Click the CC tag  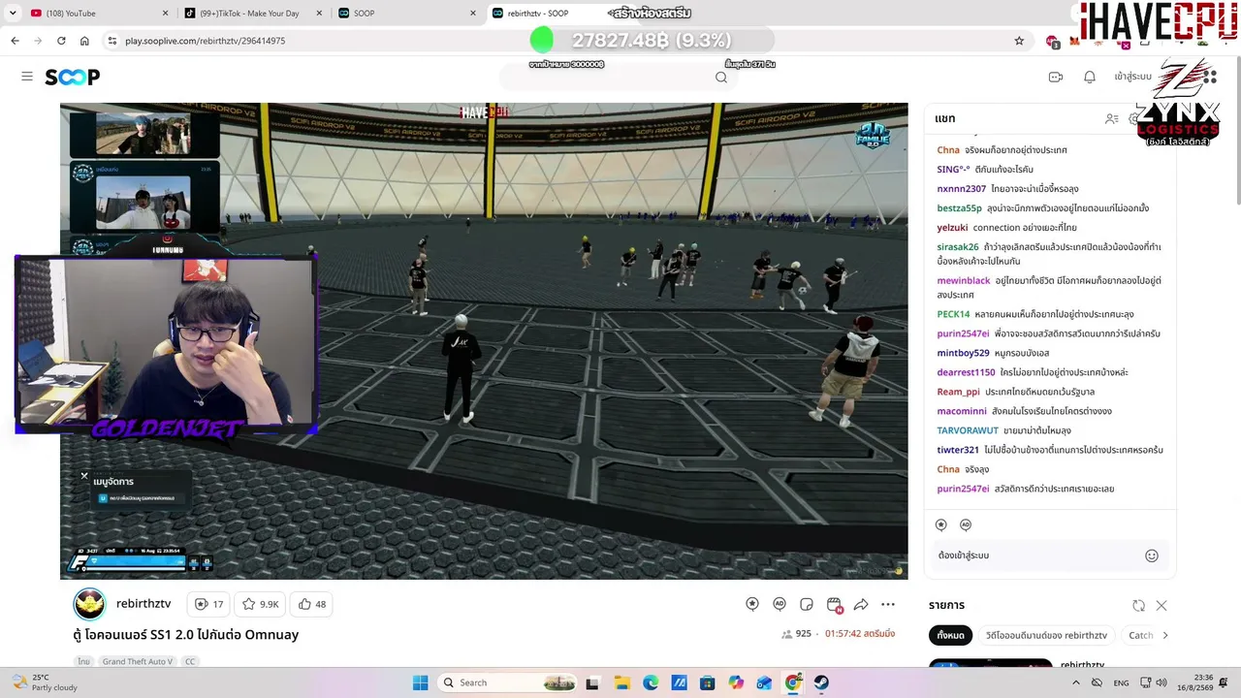pyautogui.click(x=190, y=662)
